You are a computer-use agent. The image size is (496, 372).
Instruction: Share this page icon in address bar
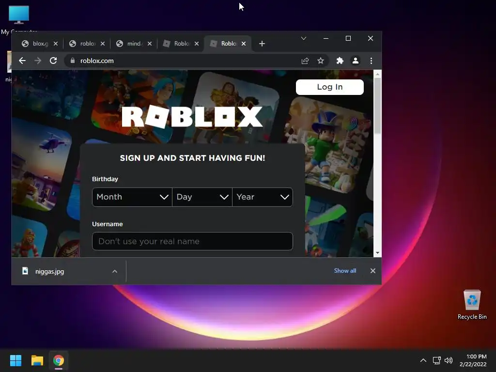pos(305,61)
